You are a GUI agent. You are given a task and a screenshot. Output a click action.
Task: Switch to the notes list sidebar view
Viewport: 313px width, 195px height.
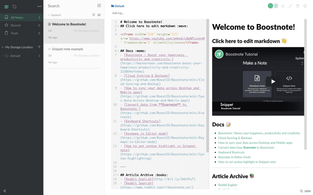7,7
